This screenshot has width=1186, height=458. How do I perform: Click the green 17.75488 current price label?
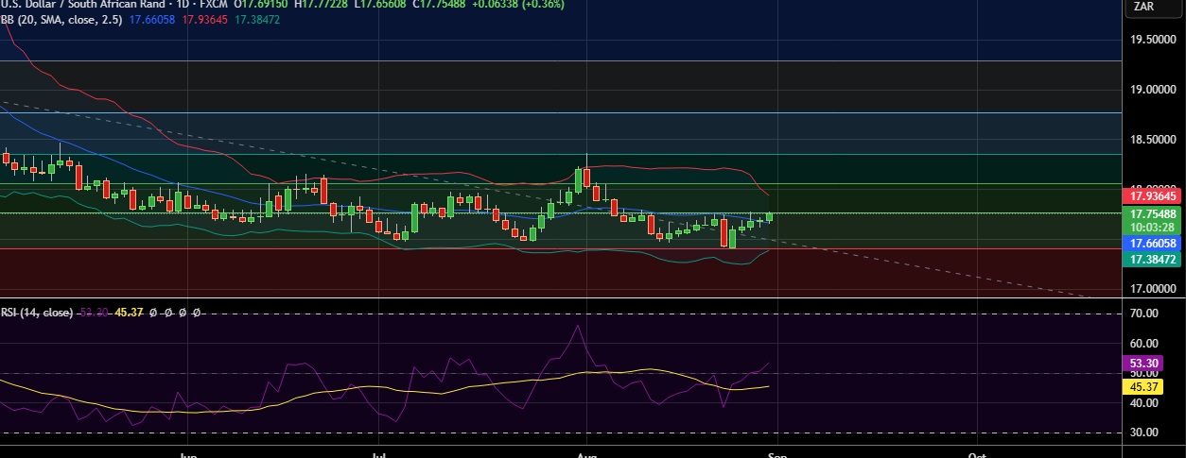coord(1151,214)
